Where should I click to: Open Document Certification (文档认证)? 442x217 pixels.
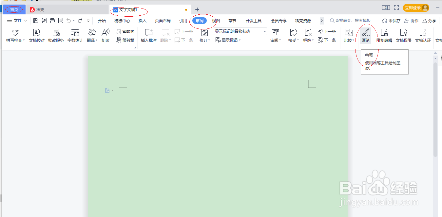[423, 36]
